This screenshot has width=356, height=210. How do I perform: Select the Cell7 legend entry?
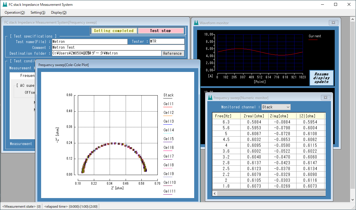tap(169, 156)
